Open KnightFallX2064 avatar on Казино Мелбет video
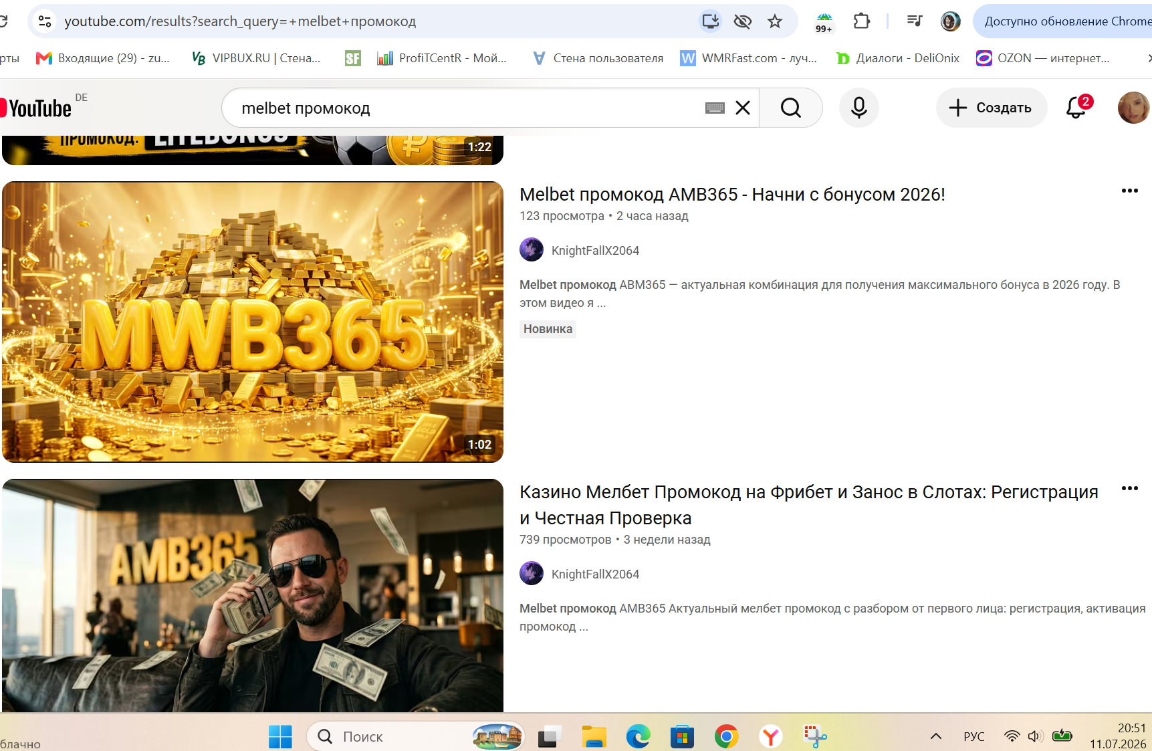1152x751 pixels. (532, 573)
